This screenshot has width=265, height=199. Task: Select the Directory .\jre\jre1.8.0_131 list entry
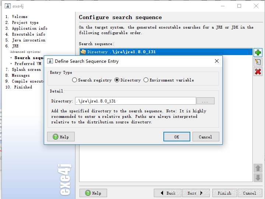[x=166, y=52]
